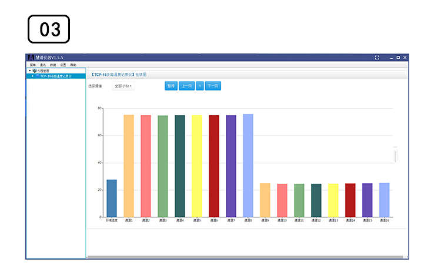Viewport: 441px width, 269px height.
Task: Click the 仪器管理 root node icon
Action: tap(35, 70)
